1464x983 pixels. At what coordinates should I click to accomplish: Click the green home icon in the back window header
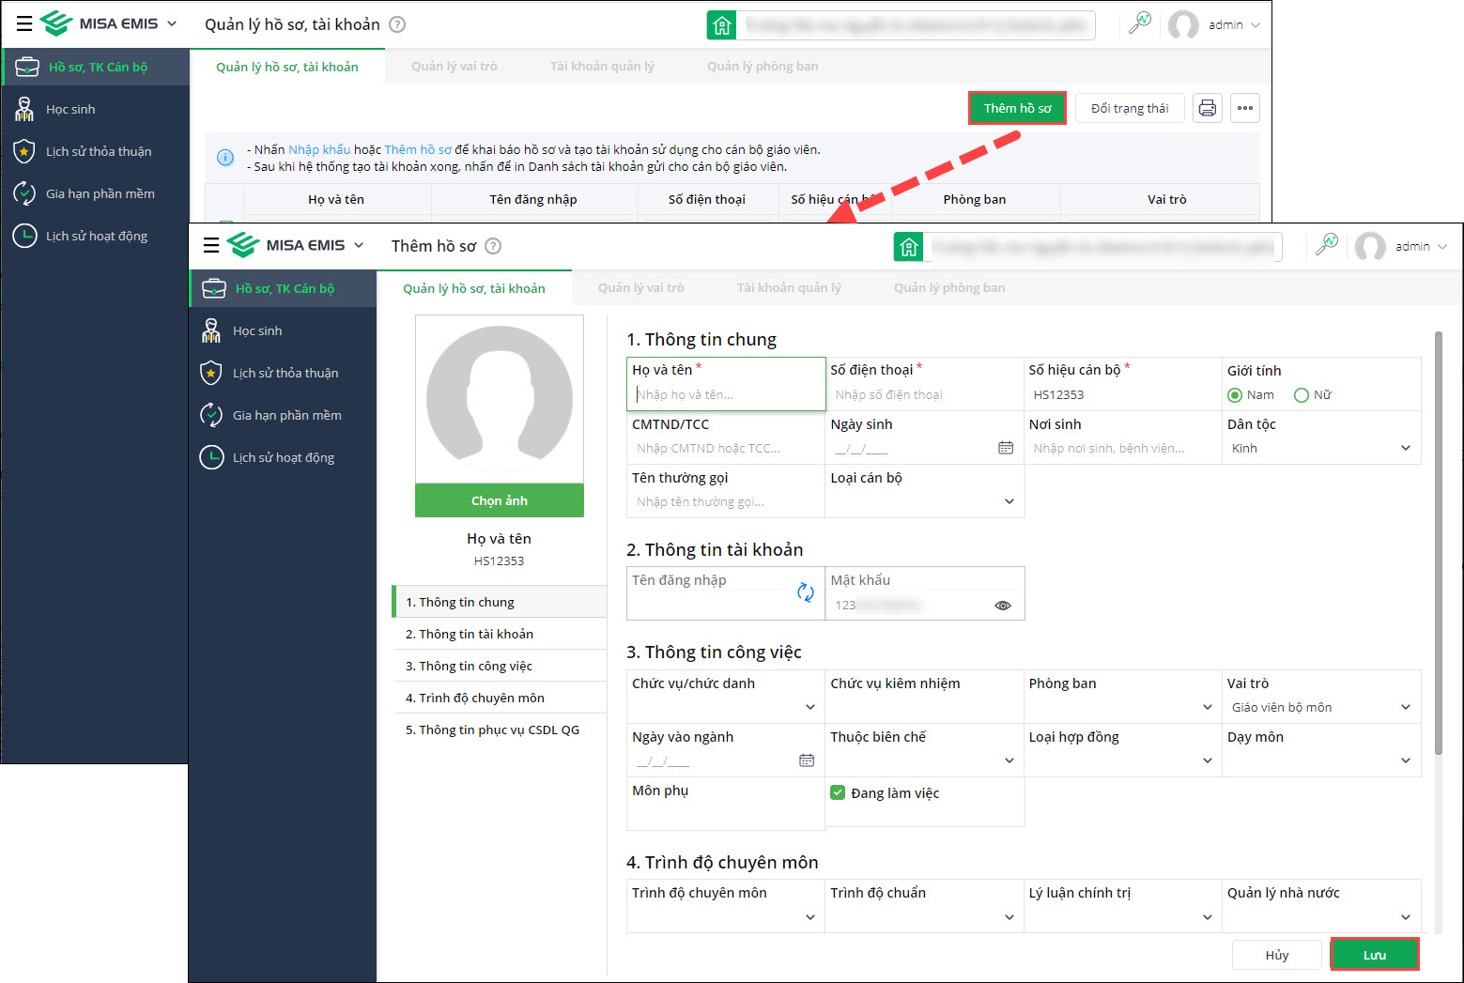(721, 25)
